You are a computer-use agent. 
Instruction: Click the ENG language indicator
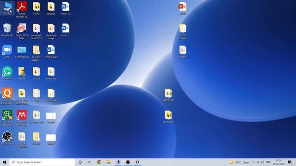click(268, 162)
